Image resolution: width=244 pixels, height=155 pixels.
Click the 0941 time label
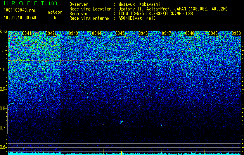[27, 33]
